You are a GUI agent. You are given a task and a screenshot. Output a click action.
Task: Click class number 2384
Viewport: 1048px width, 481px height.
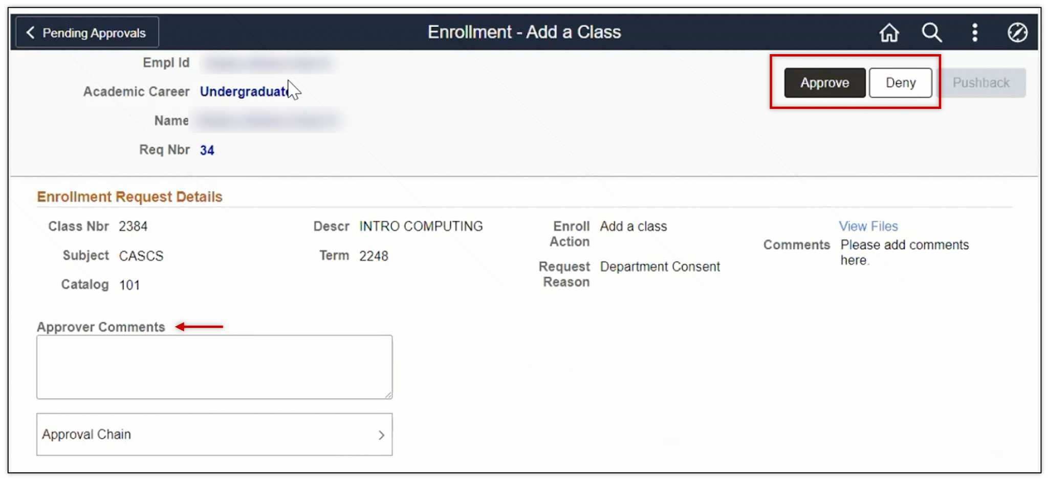pyautogui.click(x=133, y=226)
